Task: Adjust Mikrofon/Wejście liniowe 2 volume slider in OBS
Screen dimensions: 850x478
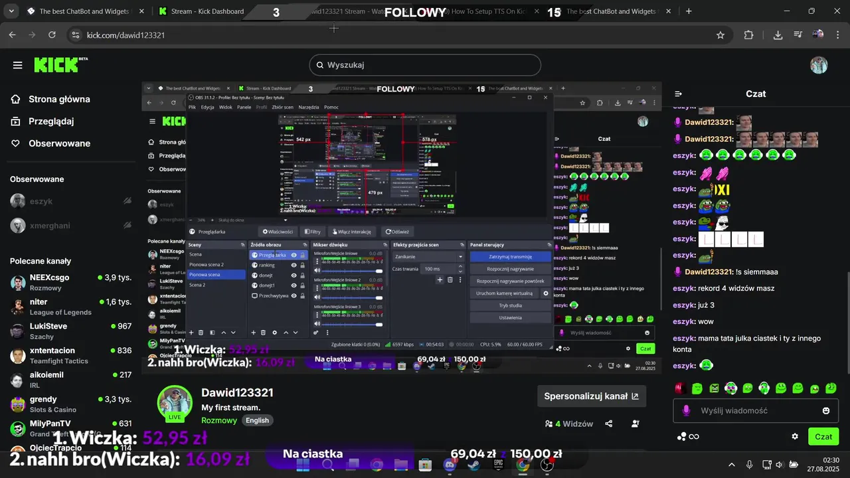Action: click(x=351, y=298)
